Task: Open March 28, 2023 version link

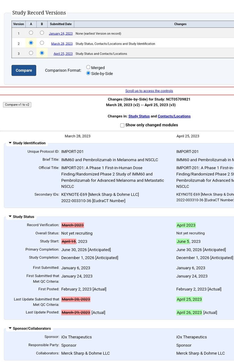Action: 62,44
